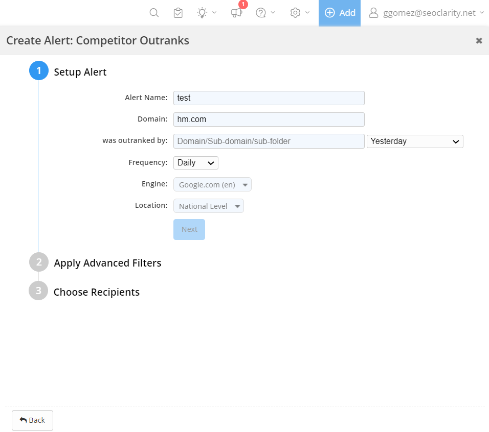Click the help question mark icon
The width and height of the screenshot is (489, 432).
click(x=261, y=13)
